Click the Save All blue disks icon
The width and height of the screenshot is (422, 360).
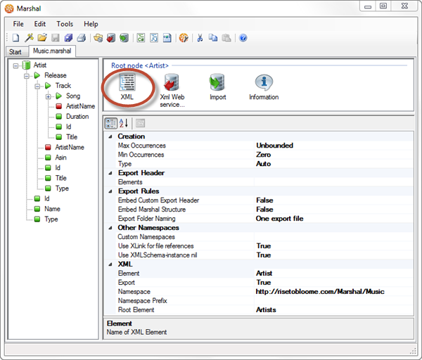click(68, 38)
